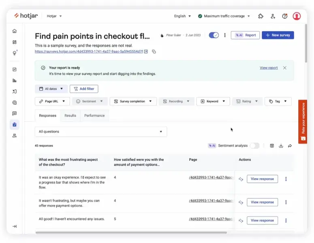314x243 pixels.
Task: Click the Surveys clipboard icon in sidebar
Action: (x=15, y=124)
